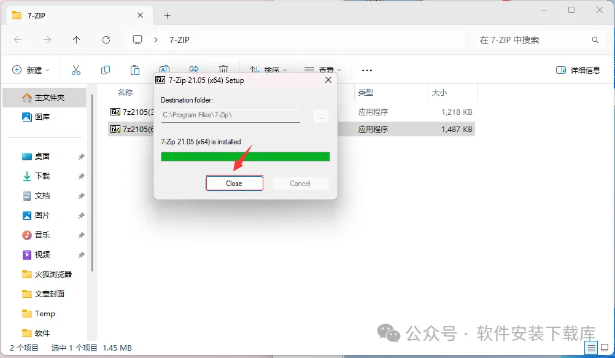615x358 pixels.
Task: Click the 7z icon of first file
Action: (x=115, y=112)
